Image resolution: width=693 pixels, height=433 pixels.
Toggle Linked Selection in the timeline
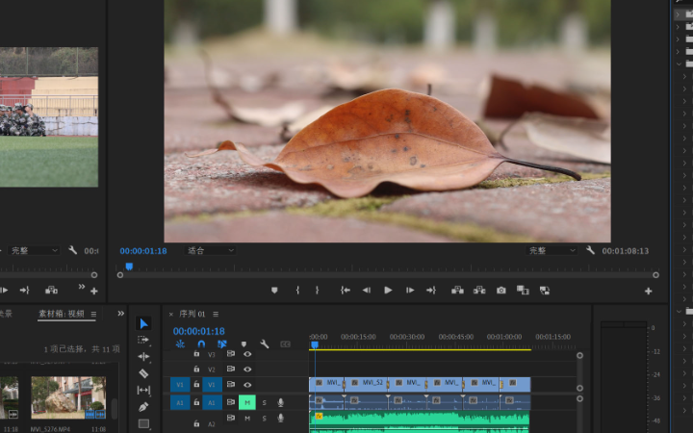[222, 344]
